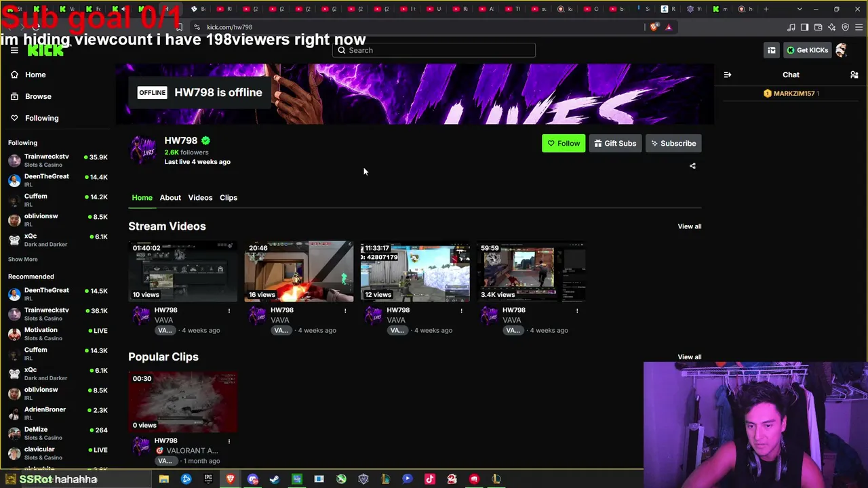Viewport: 868px width, 488px height.
Task: Go to Home in the sidebar
Action: click(x=35, y=75)
